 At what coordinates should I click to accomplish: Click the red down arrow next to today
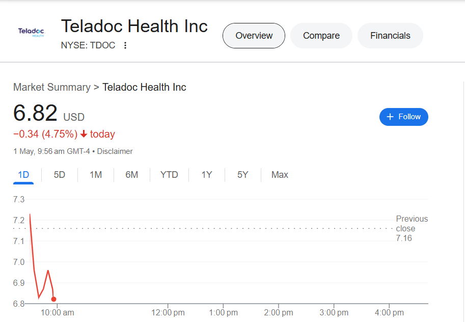(x=84, y=134)
